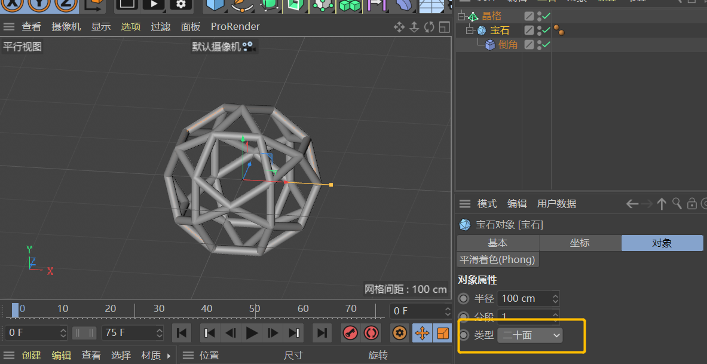Toggle visibility dots for 倒角
707x364 pixels.
click(539, 45)
